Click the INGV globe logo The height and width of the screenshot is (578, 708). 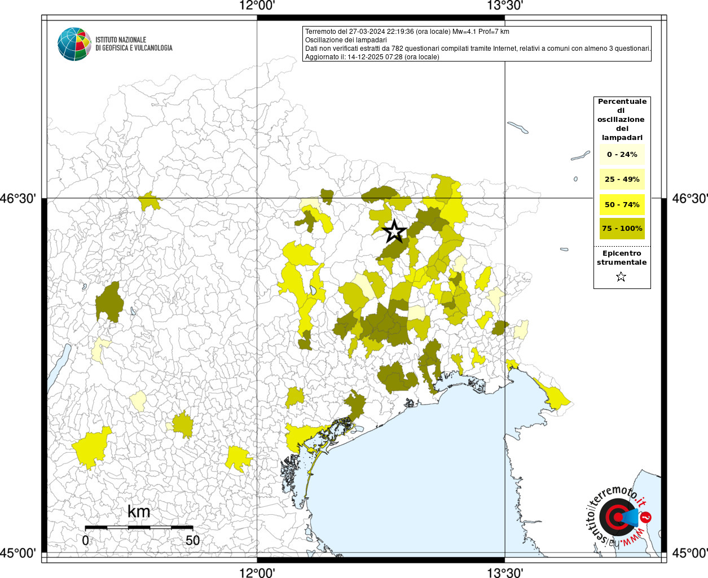click(74, 44)
